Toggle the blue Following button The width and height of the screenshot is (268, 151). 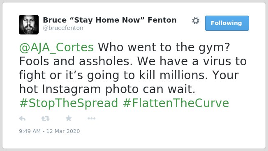[x=227, y=23]
